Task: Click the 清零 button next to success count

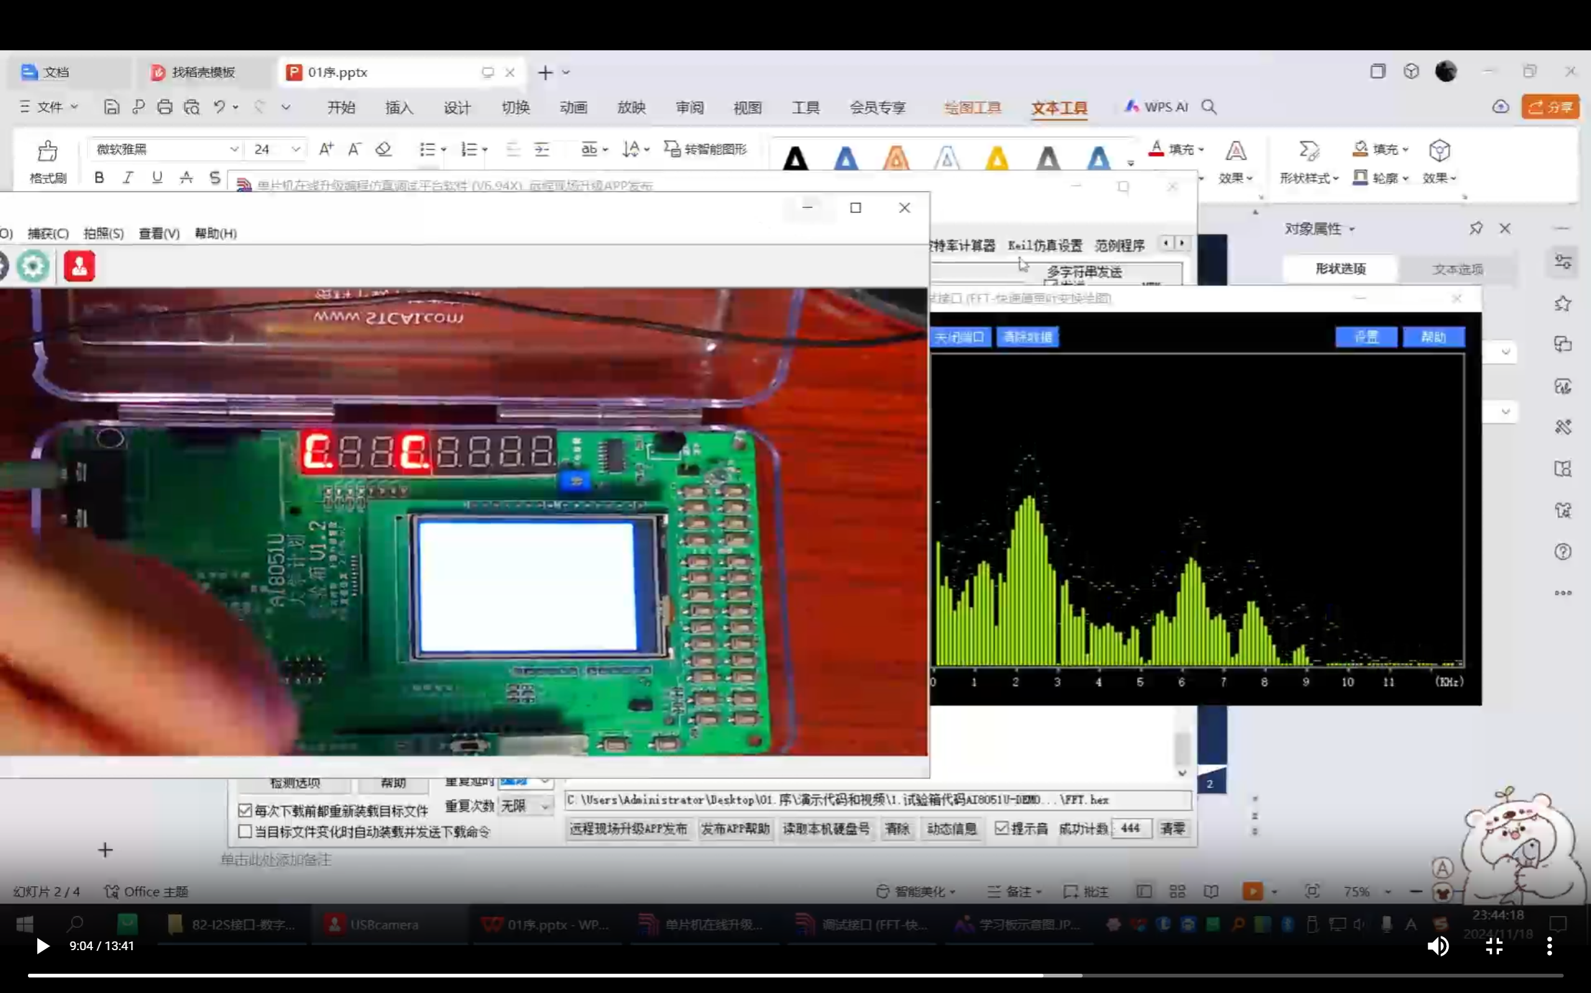Action: 1172,828
